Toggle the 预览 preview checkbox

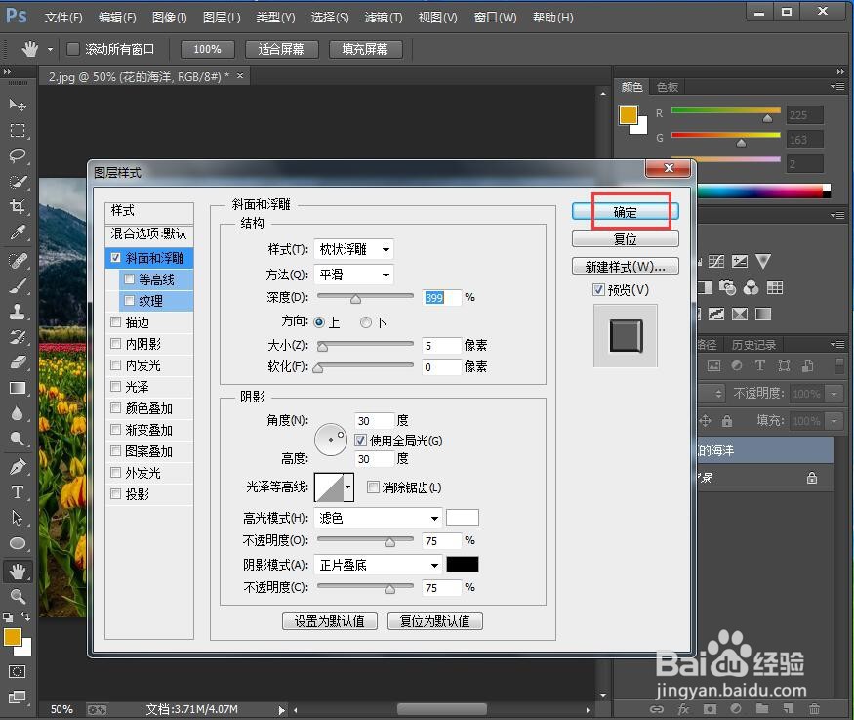coord(598,289)
